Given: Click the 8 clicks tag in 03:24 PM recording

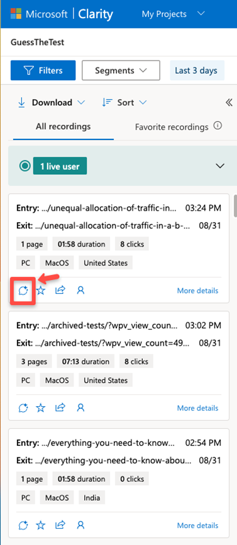Looking at the screenshot, I should [132, 244].
